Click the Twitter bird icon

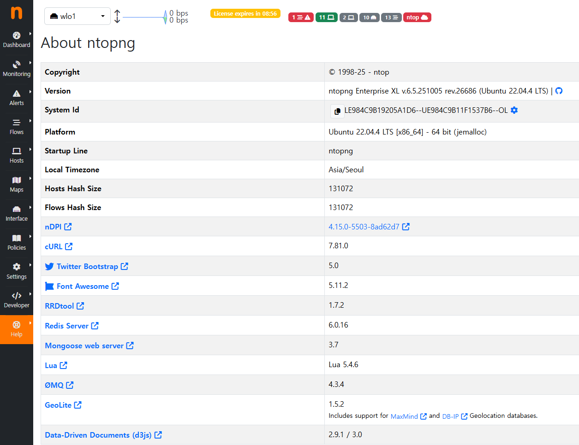(x=49, y=266)
